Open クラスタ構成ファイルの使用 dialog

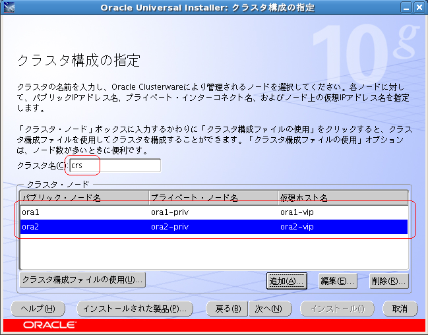(x=82, y=280)
